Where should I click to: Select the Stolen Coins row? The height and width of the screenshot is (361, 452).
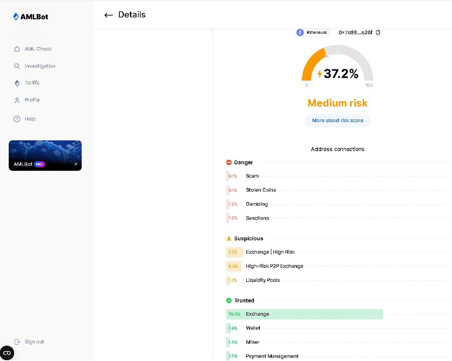tap(337, 190)
